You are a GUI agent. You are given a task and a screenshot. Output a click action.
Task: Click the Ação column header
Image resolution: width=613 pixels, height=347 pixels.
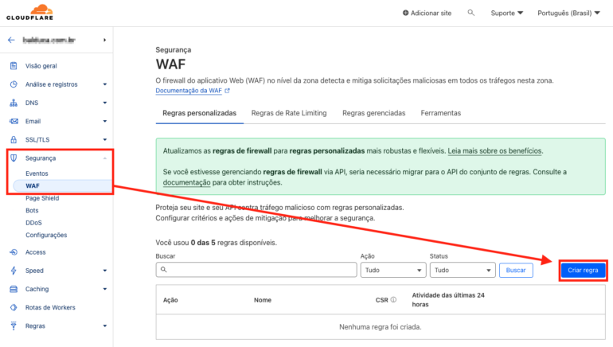pyautogui.click(x=170, y=300)
